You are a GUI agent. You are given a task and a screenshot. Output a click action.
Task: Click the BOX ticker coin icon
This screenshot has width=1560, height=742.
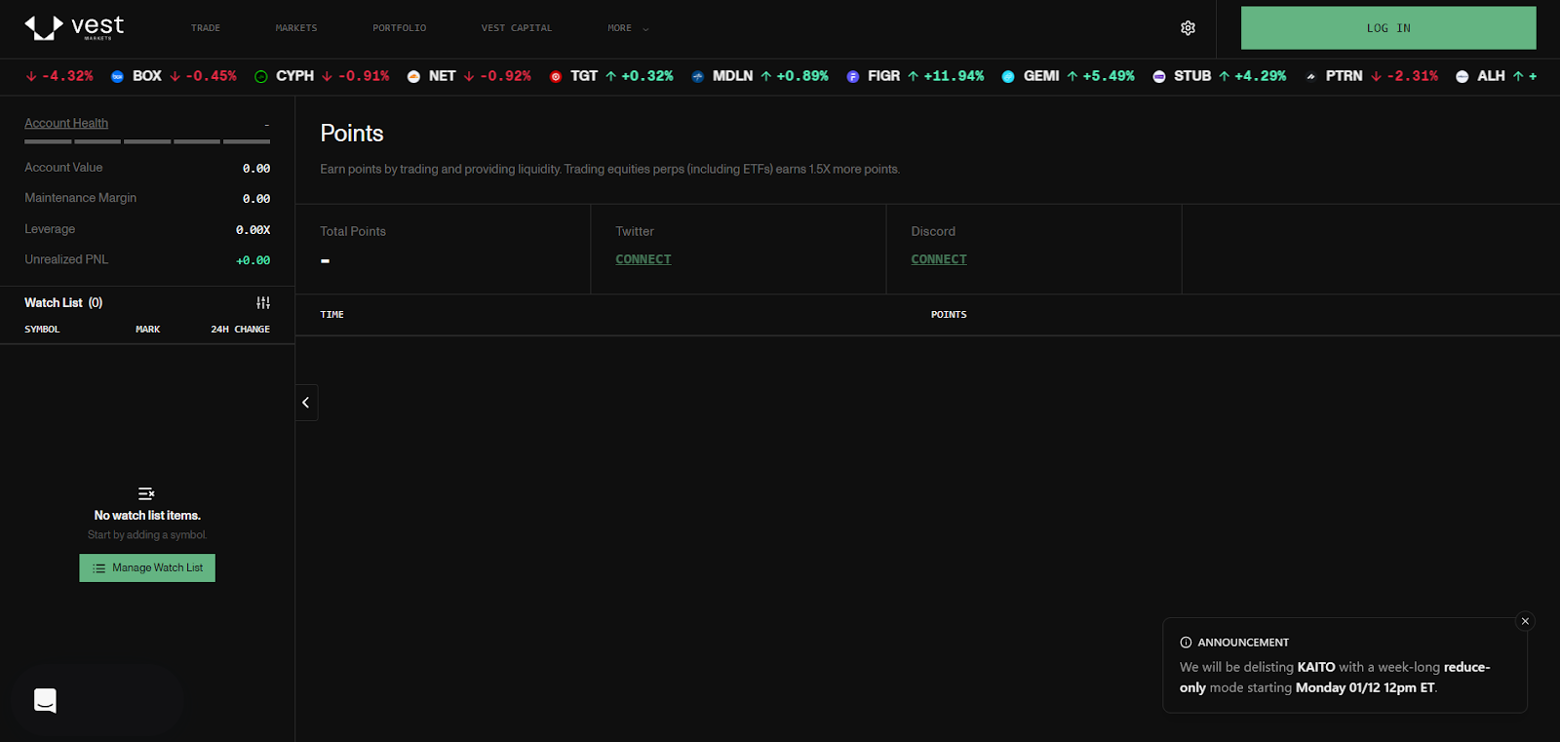click(x=117, y=77)
